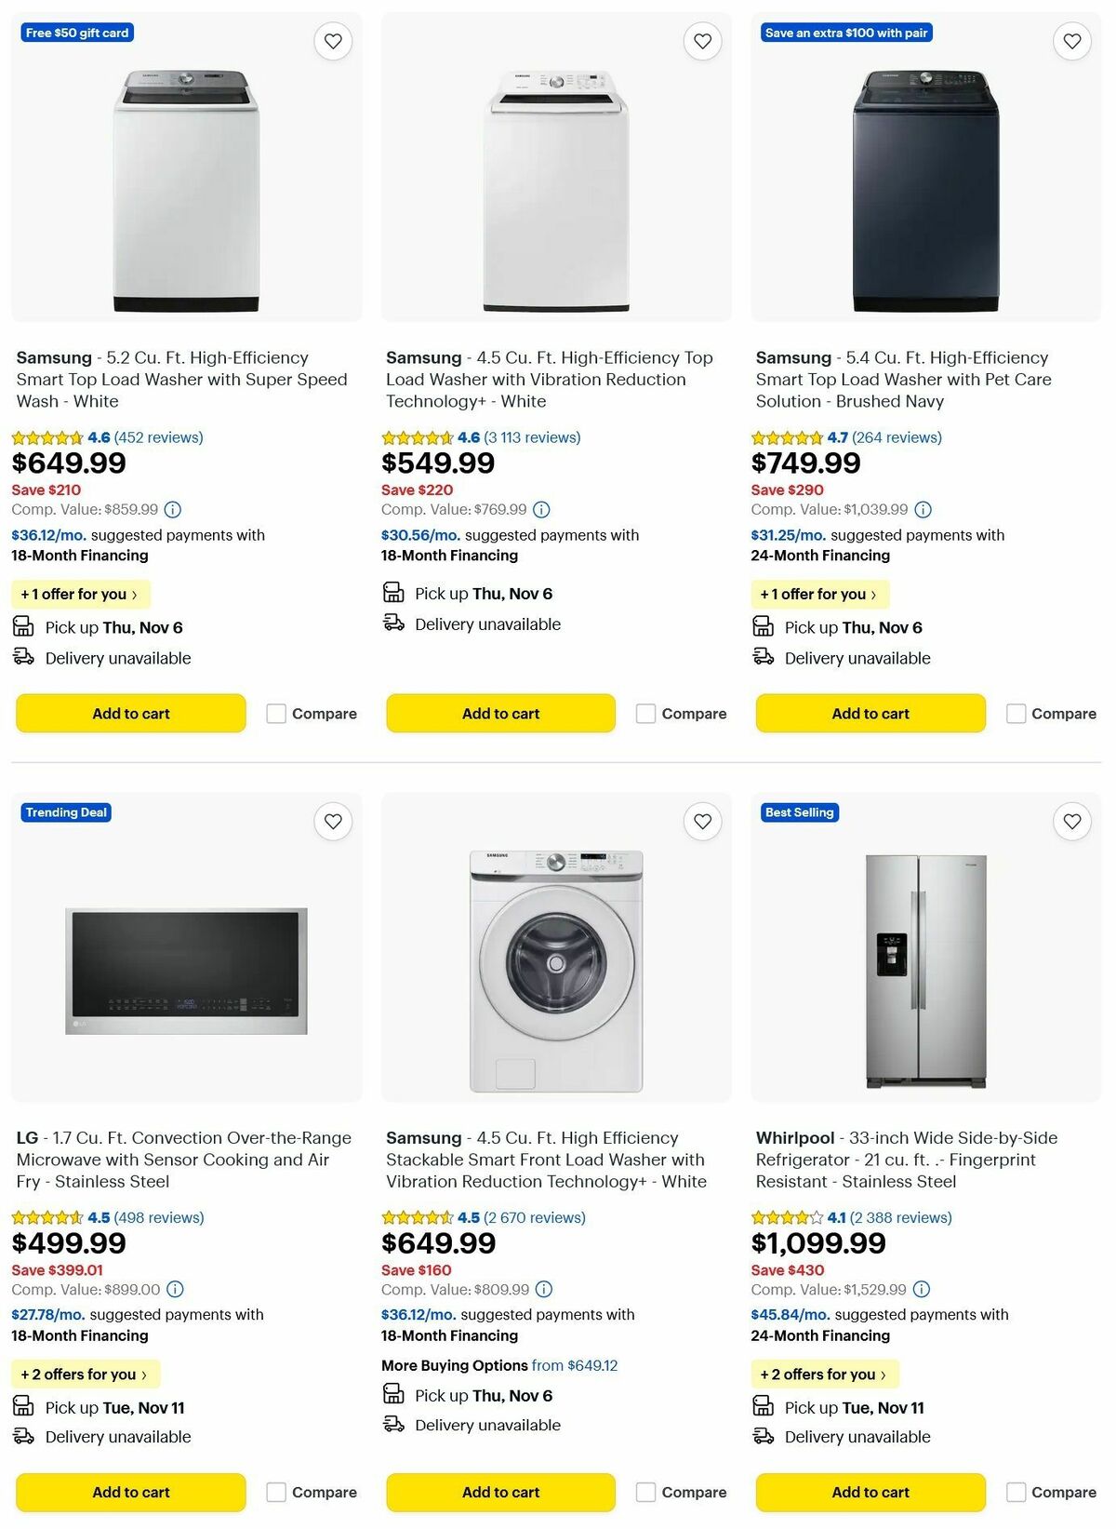The image size is (1116, 1529).
Task: Check Compare for the Samsung 5.2 washer
Action: coord(276,713)
